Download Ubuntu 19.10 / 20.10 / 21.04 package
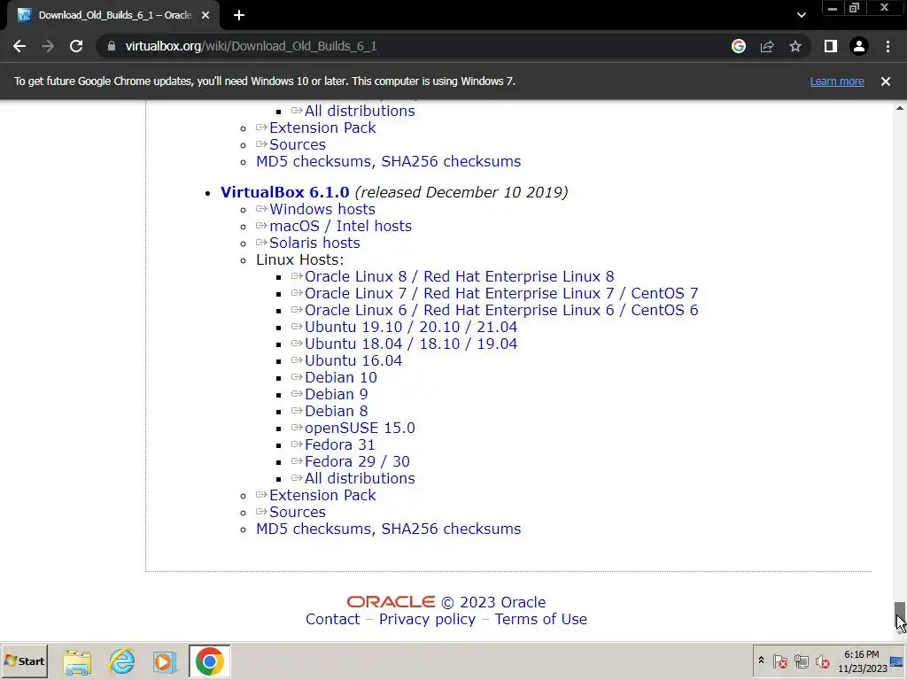 411,327
